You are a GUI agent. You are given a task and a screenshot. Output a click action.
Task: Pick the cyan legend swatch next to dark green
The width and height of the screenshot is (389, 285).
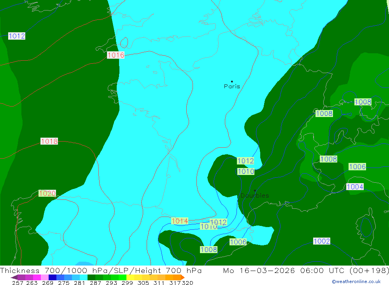(x=84, y=277)
